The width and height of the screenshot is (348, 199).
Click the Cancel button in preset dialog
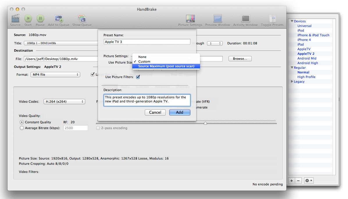155,113
